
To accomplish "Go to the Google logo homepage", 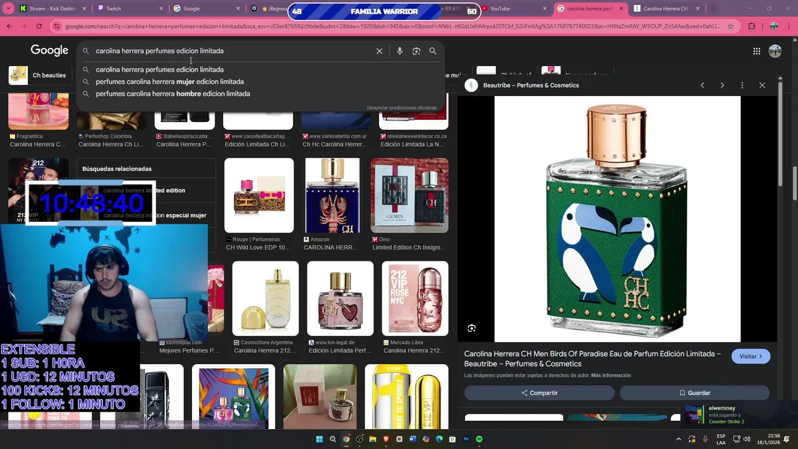I will (x=49, y=51).
